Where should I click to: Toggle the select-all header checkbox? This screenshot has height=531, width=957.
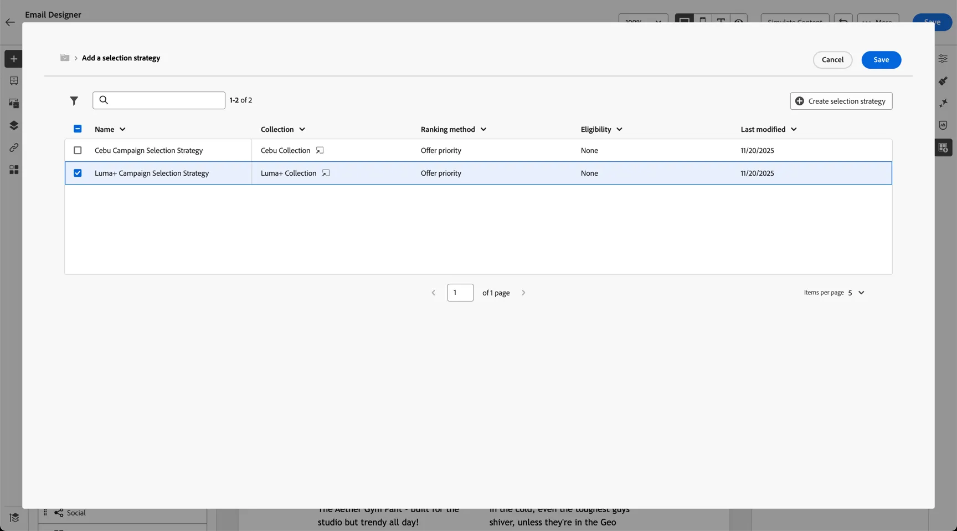[78, 129]
